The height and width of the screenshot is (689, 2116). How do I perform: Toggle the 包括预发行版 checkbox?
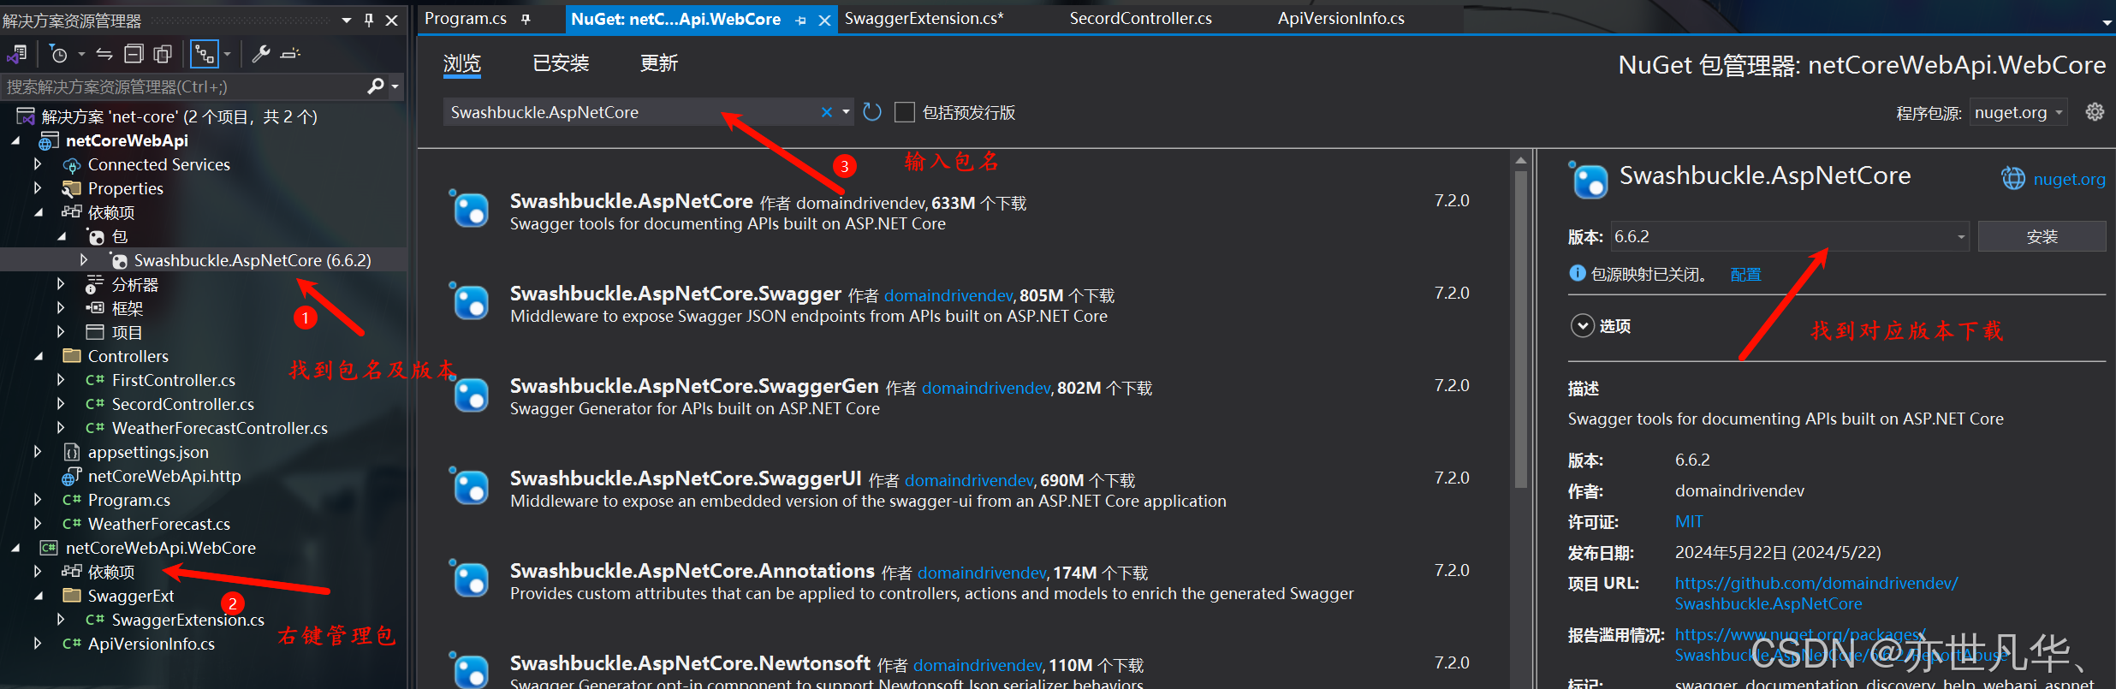905,112
